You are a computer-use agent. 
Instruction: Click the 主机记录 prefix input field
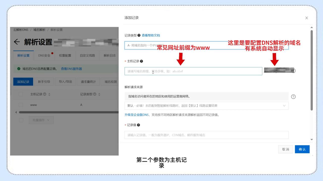[x=193, y=71]
